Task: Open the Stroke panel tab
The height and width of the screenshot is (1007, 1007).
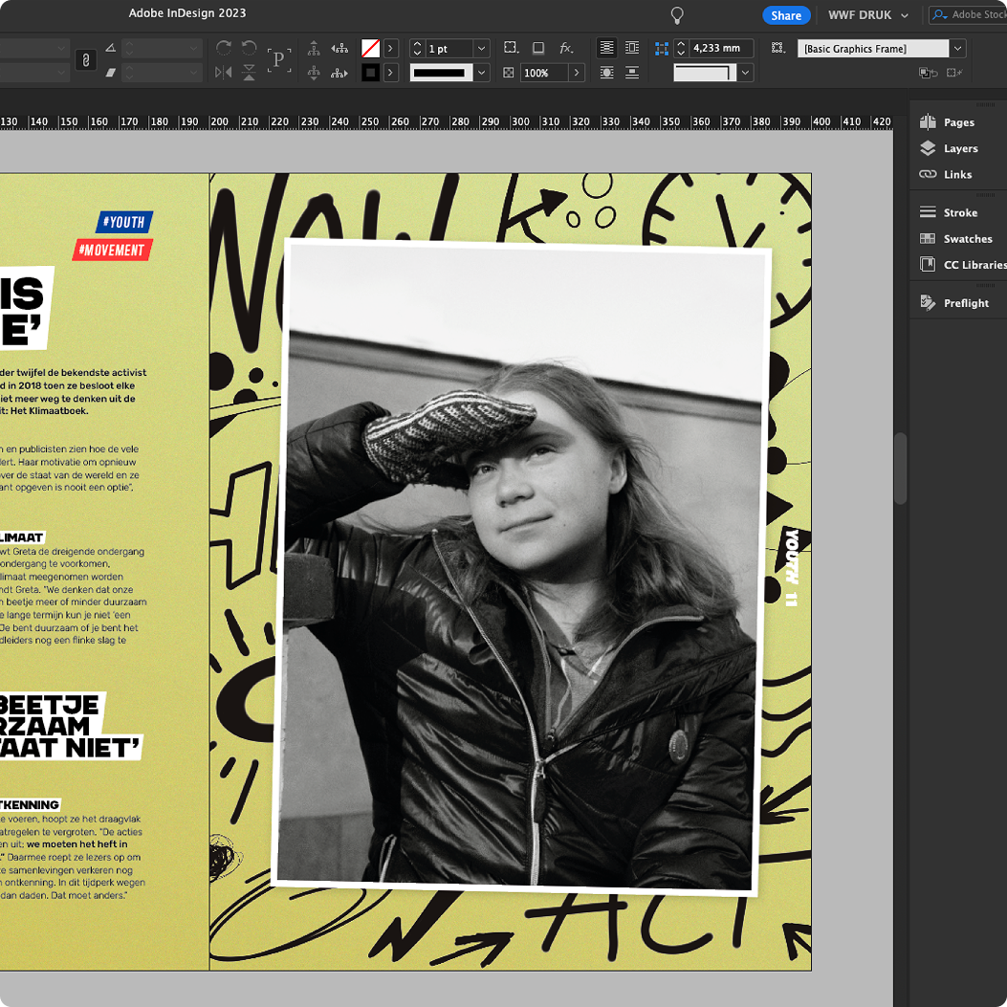Action: [x=948, y=212]
